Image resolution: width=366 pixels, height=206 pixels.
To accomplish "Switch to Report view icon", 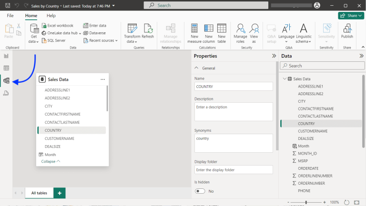I will 6,56.
